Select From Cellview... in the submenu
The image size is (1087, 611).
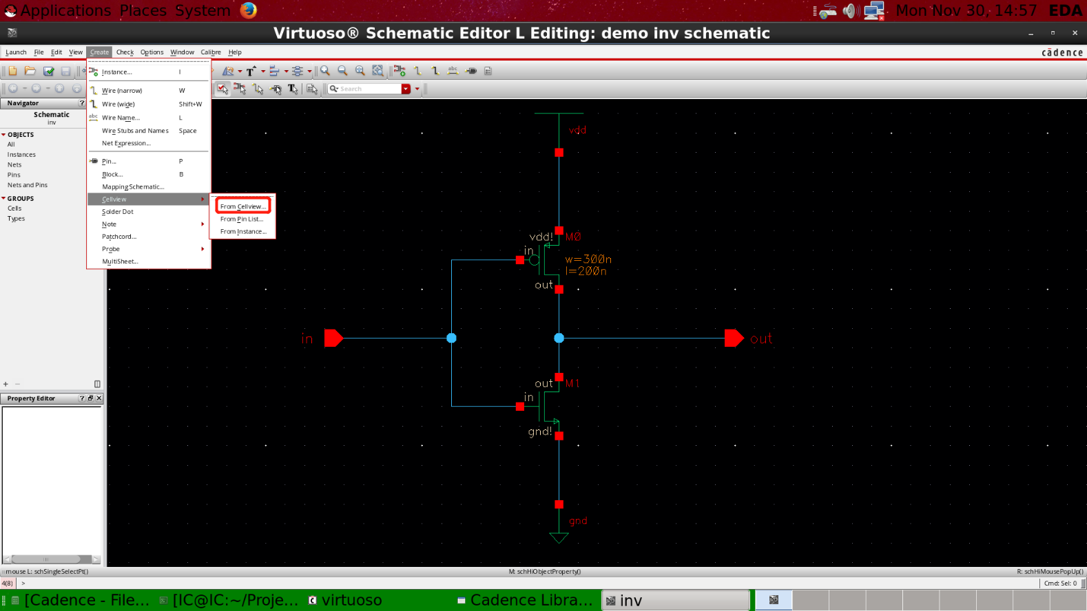(242, 206)
